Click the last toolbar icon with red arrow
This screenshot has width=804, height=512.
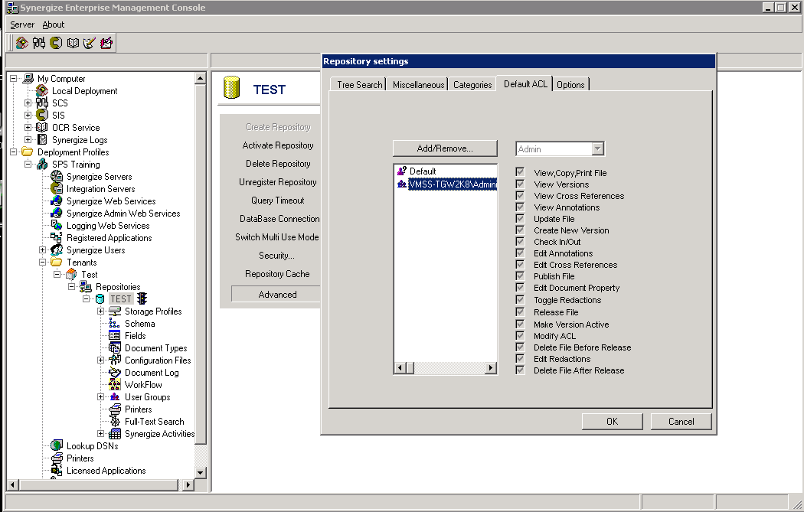[x=106, y=43]
